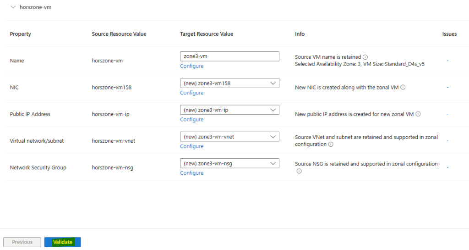The height and width of the screenshot is (250, 469).
Task: Click the Previous button
Action: point(22,242)
